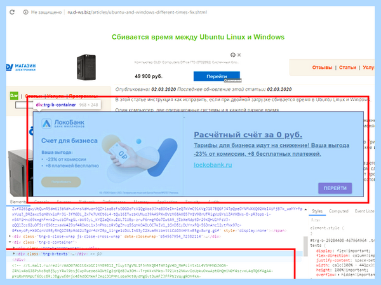Click the DevTools elements panel scrollbar
Image resolution: width=381 pixels, height=285 pixels.
click(305, 246)
